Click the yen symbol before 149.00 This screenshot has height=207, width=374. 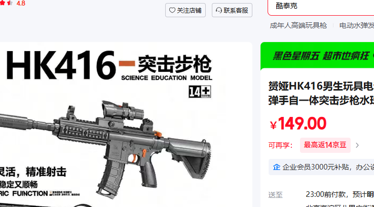tap(273, 125)
